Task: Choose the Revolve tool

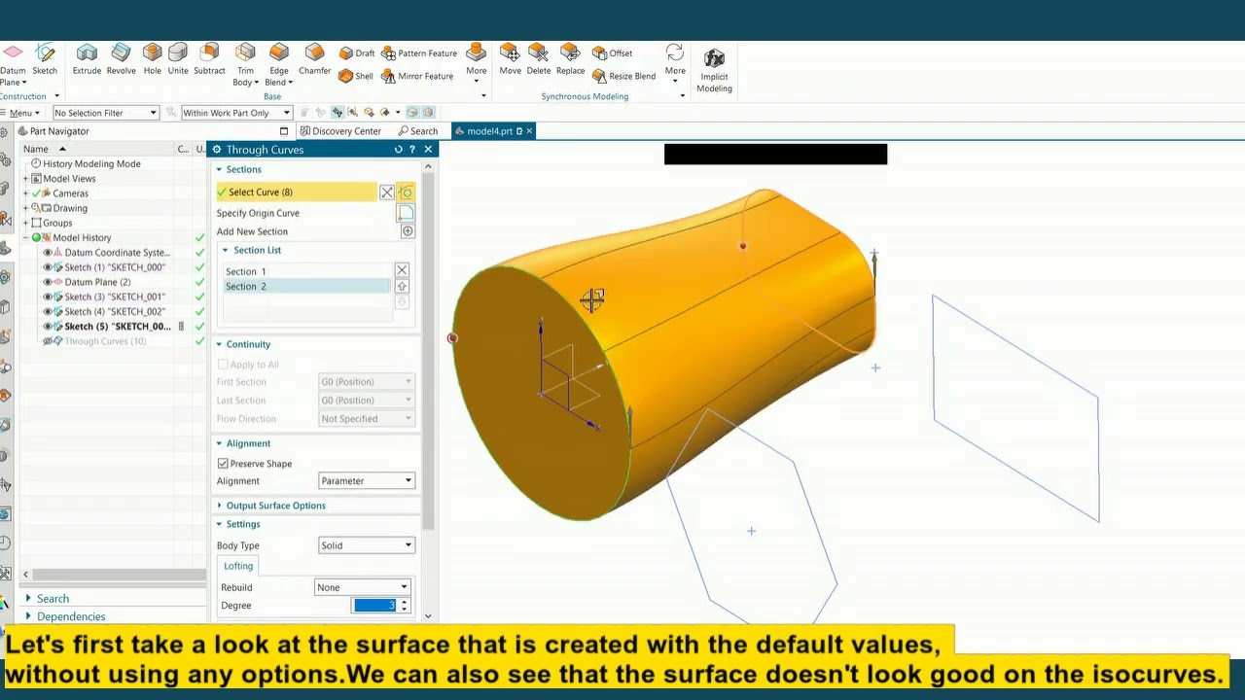Action: pos(121,59)
